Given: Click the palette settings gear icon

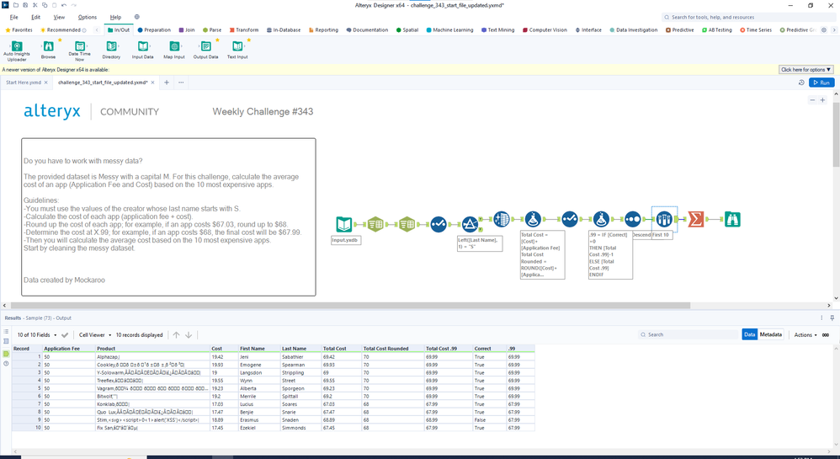Looking at the screenshot, I should (824, 30).
